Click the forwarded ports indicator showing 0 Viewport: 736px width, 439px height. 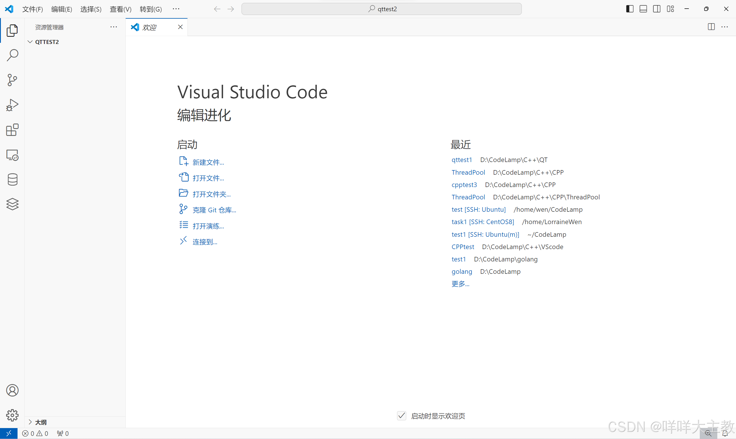[63, 434]
